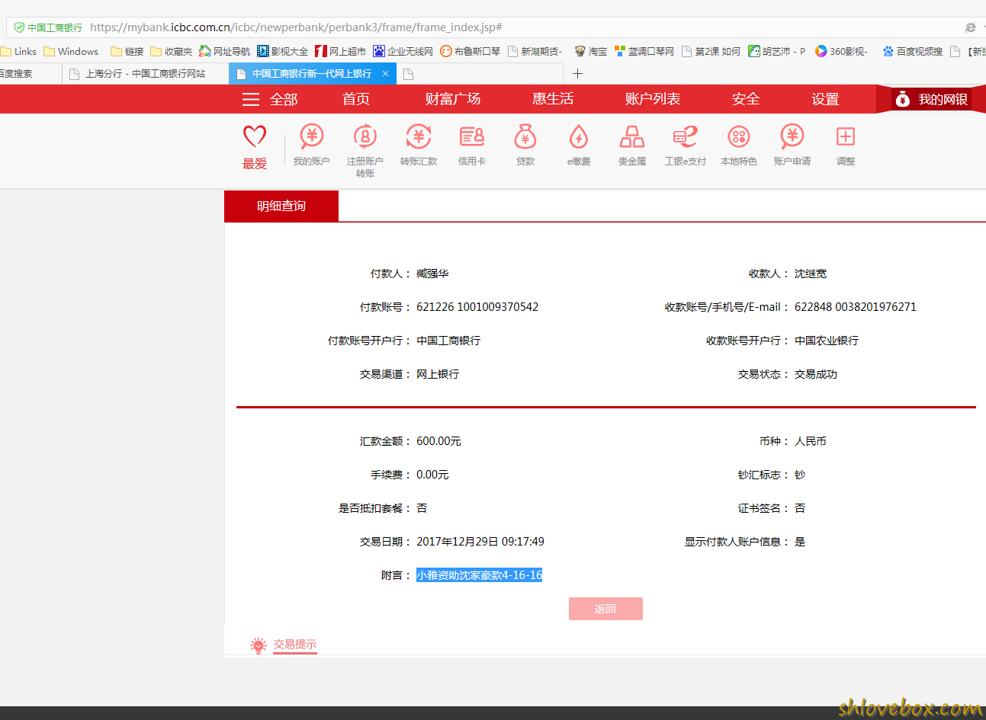Open the 网址导航 bookmark
This screenshot has height=720, width=986.
click(225, 52)
